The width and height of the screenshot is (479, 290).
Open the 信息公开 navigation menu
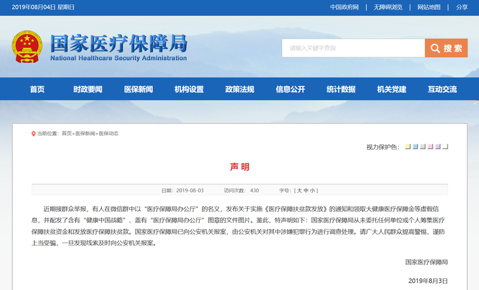[290, 89]
